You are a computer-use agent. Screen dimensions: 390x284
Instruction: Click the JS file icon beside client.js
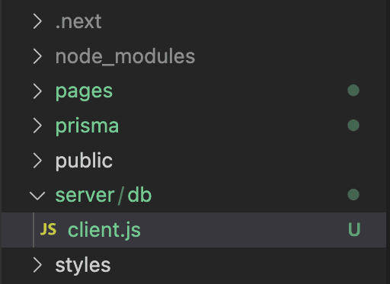48,229
